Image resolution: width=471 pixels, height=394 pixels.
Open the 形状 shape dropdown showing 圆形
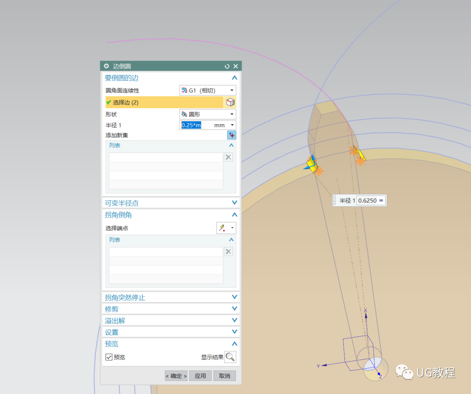point(232,114)
